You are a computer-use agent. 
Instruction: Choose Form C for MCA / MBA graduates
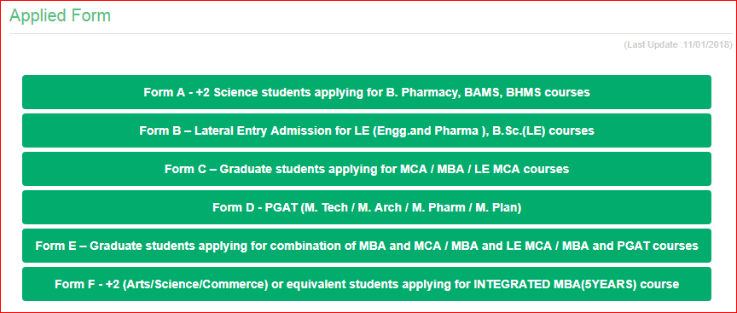pyautogui.click(x=367, y=169)
